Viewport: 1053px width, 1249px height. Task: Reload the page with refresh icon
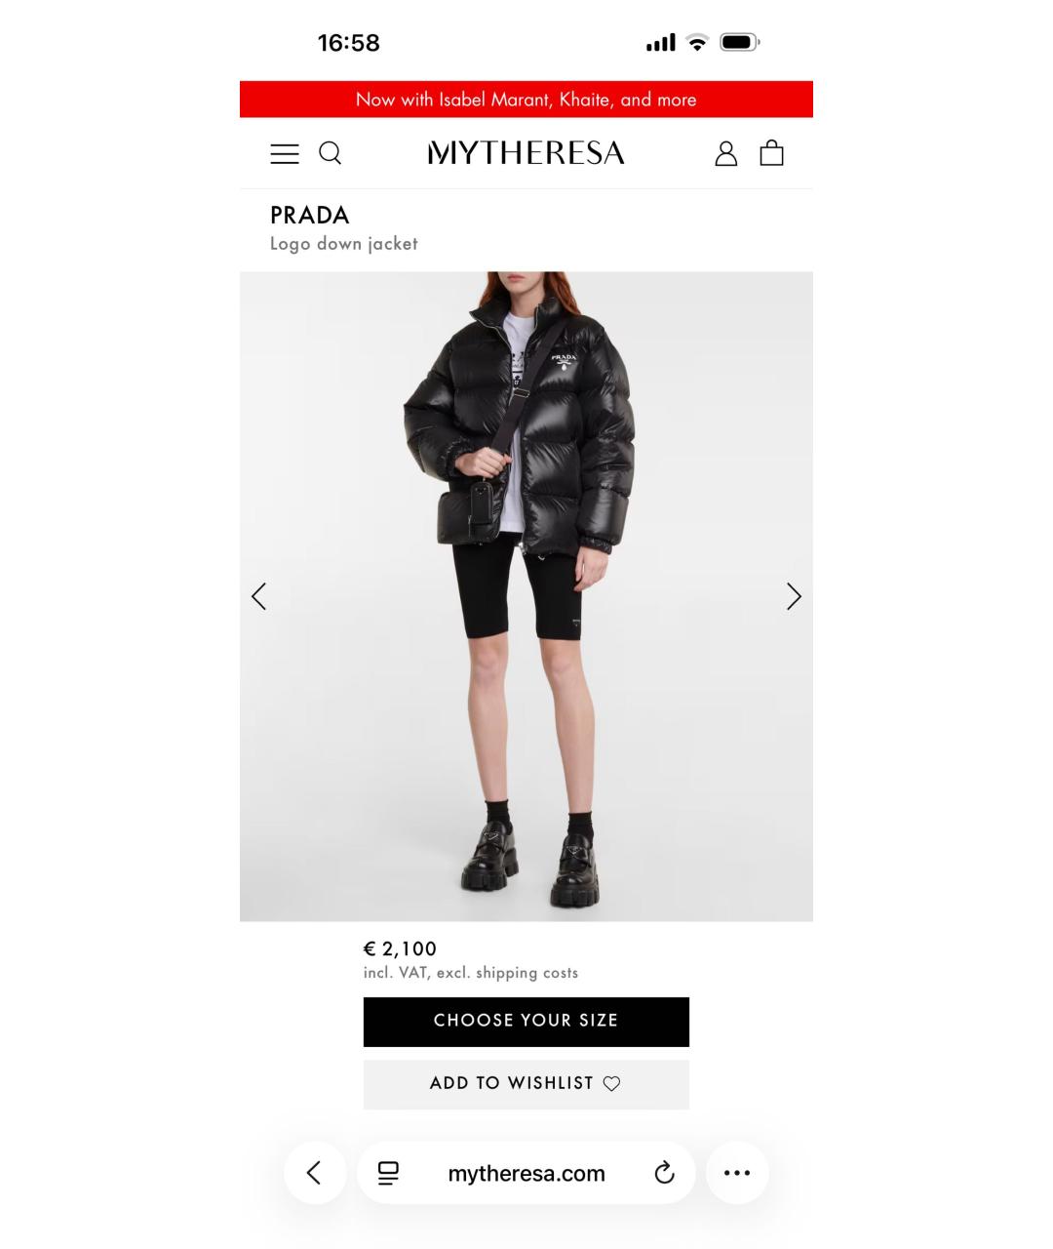664,1173
